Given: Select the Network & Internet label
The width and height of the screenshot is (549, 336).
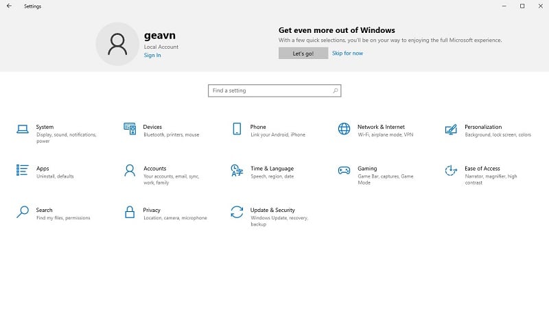Looking at the screenshot, I should (381, 127).
